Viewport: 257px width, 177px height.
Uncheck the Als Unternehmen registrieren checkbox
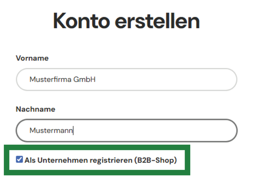19,159
